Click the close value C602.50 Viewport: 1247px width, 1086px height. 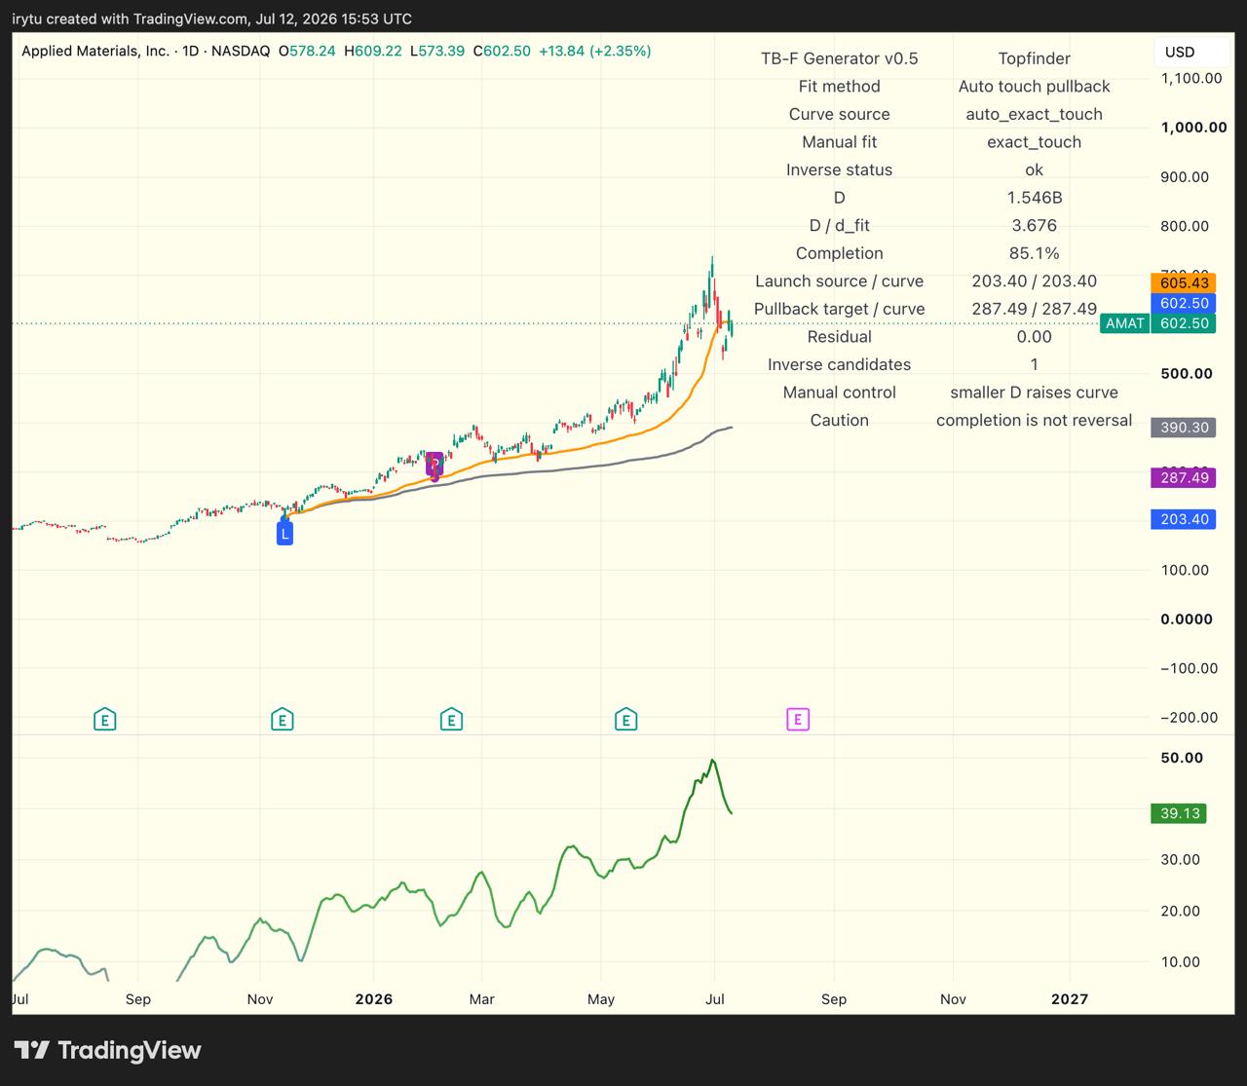pyautogui.click(x=502, y=51)
